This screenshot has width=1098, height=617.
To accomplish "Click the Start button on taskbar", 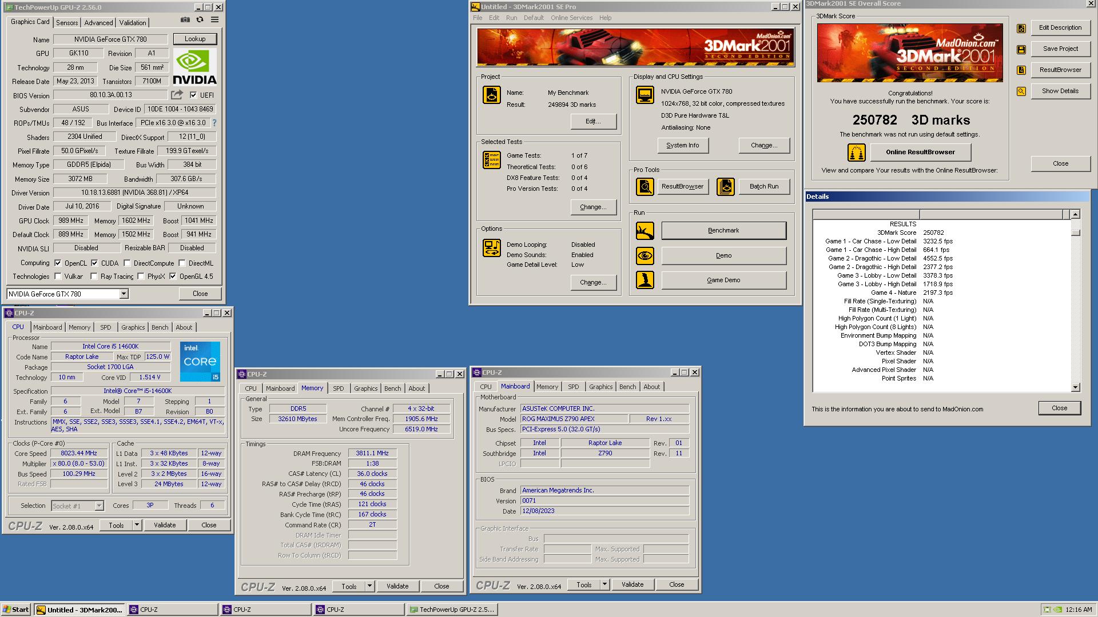I will pos(16,610).
